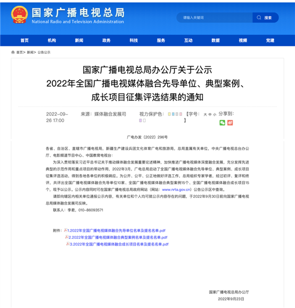
Task: Open attachment 1 融合先导单位名单 pdf
Action: pyautogui.click(x=117, y=230)
